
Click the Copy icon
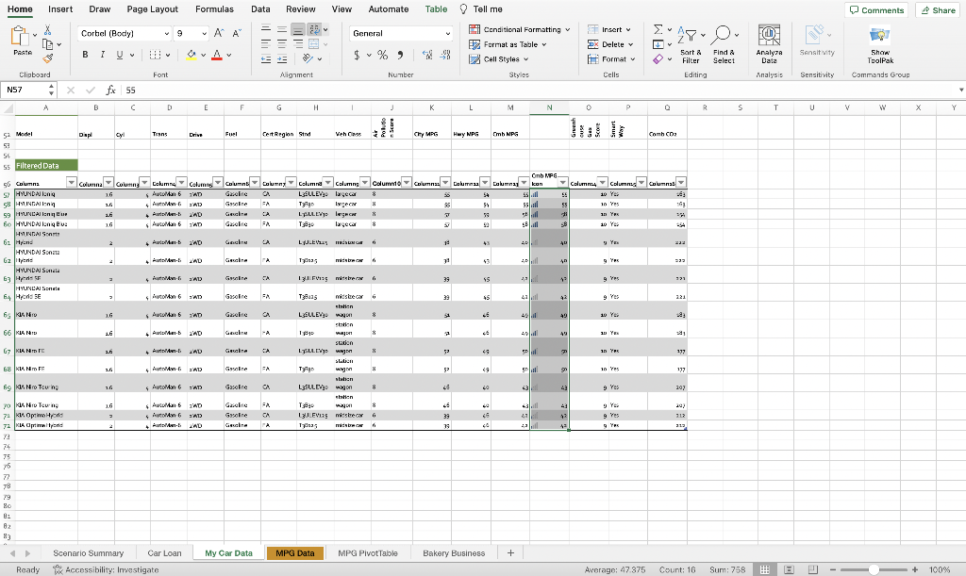click(x=47, y=44)
